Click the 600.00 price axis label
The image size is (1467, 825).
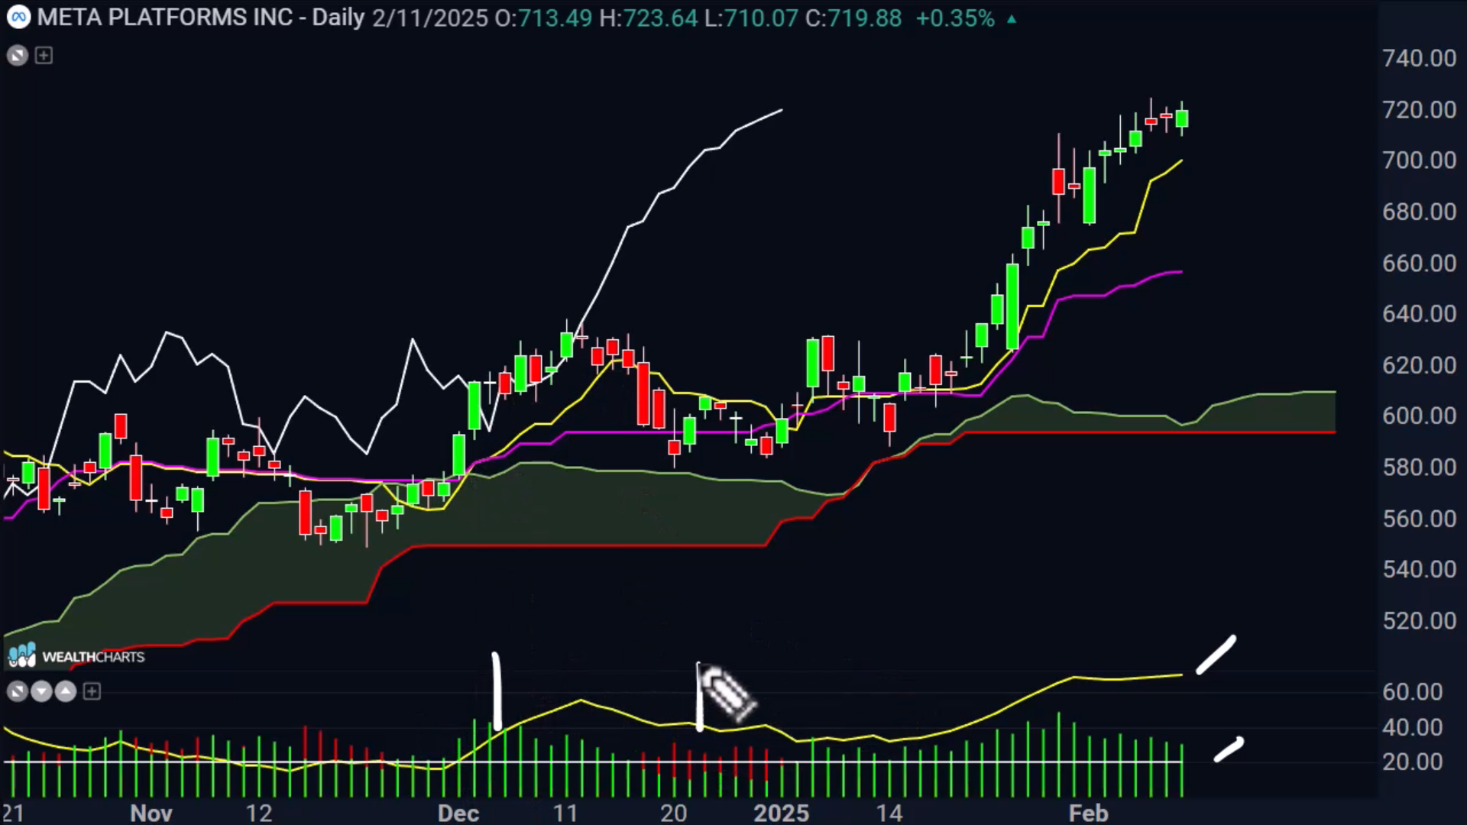(x=1419, y=416)
